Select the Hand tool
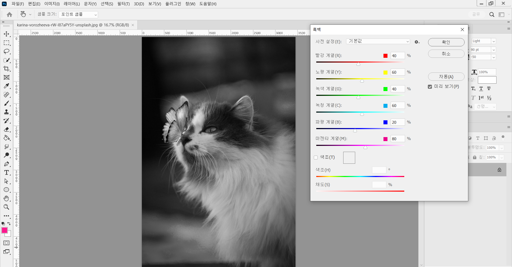Screen dimensions: 512x267 [x=6, y=199]
